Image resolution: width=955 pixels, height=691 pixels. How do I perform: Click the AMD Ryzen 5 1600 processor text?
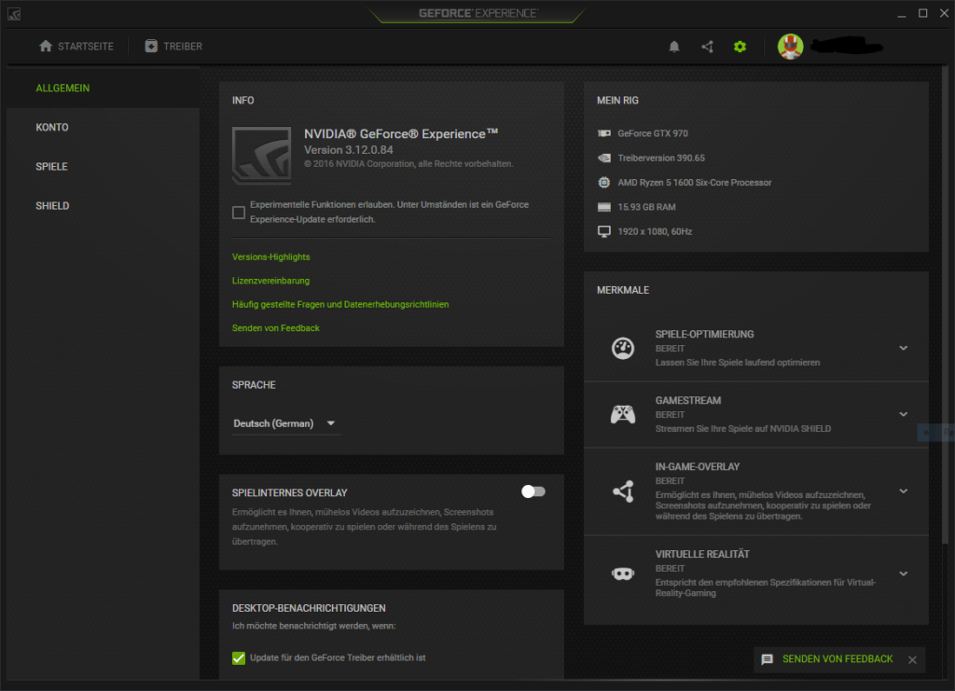coord(694,182)
